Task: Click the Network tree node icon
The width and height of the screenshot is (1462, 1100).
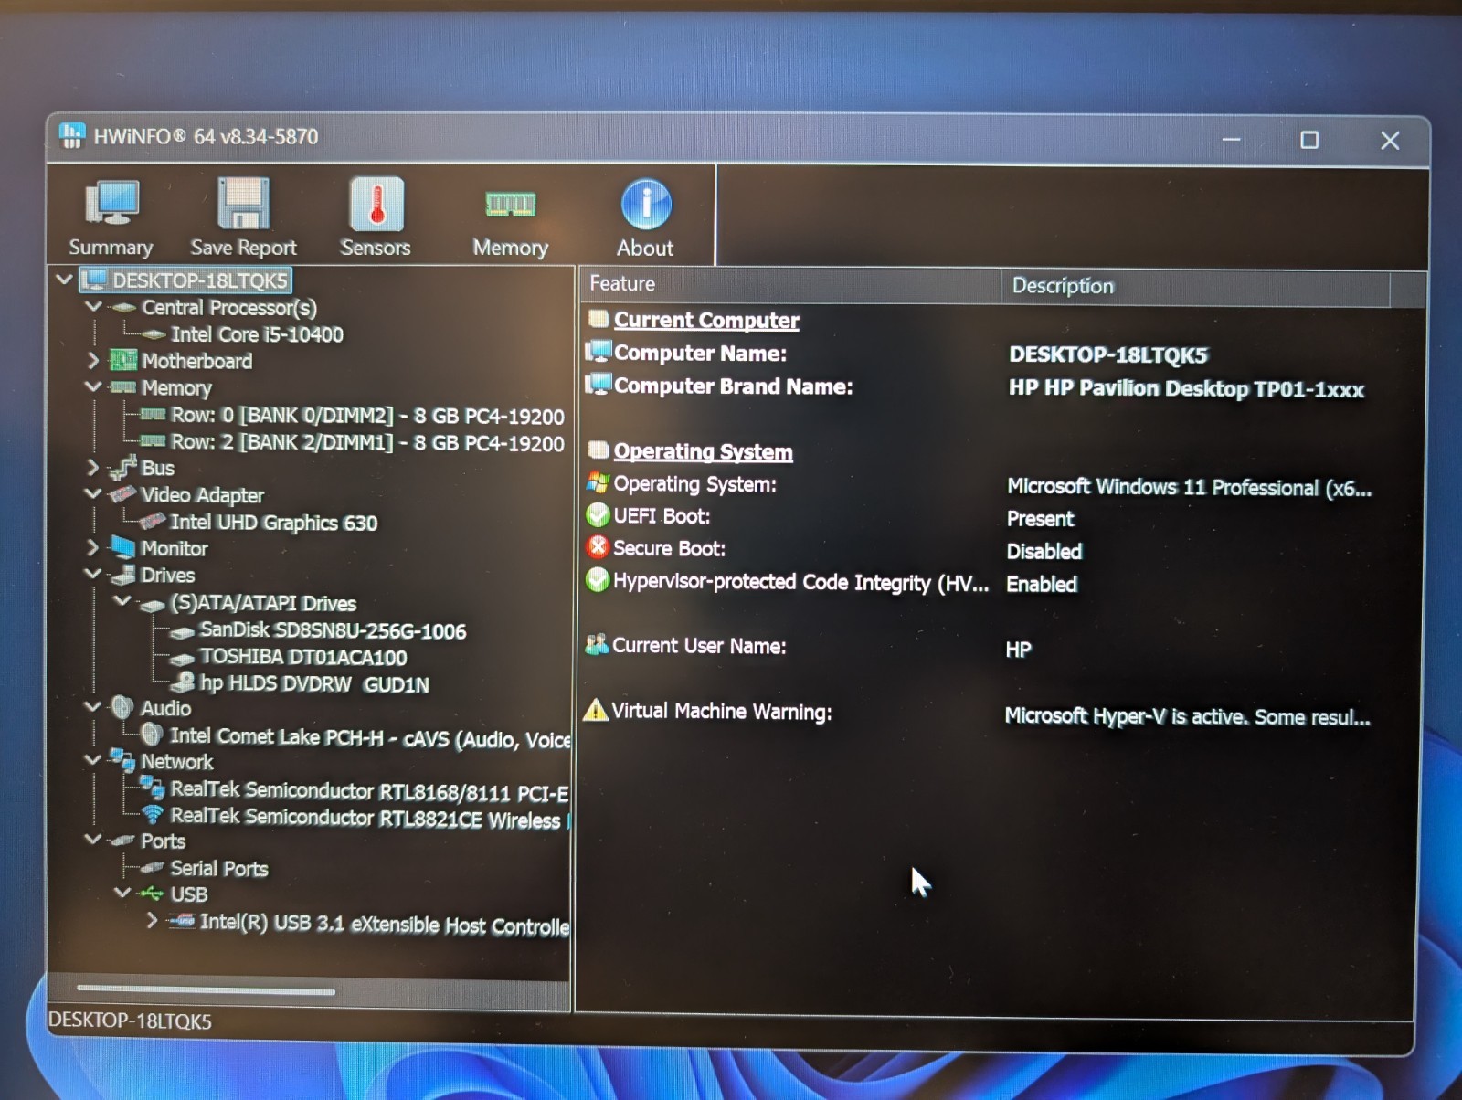Action: [122, 760]
